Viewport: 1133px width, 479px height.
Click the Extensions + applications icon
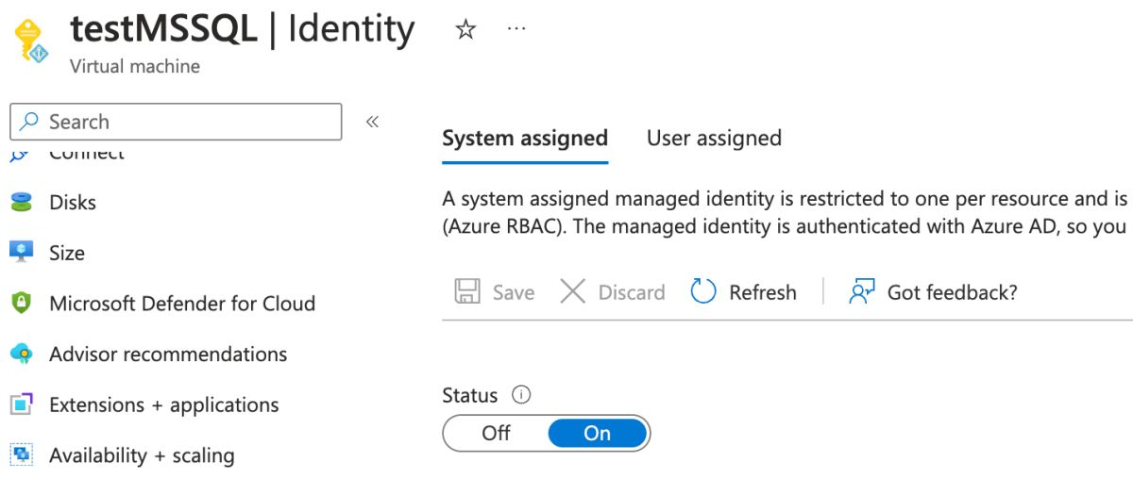pyautogui.click(x=21, y=405)
